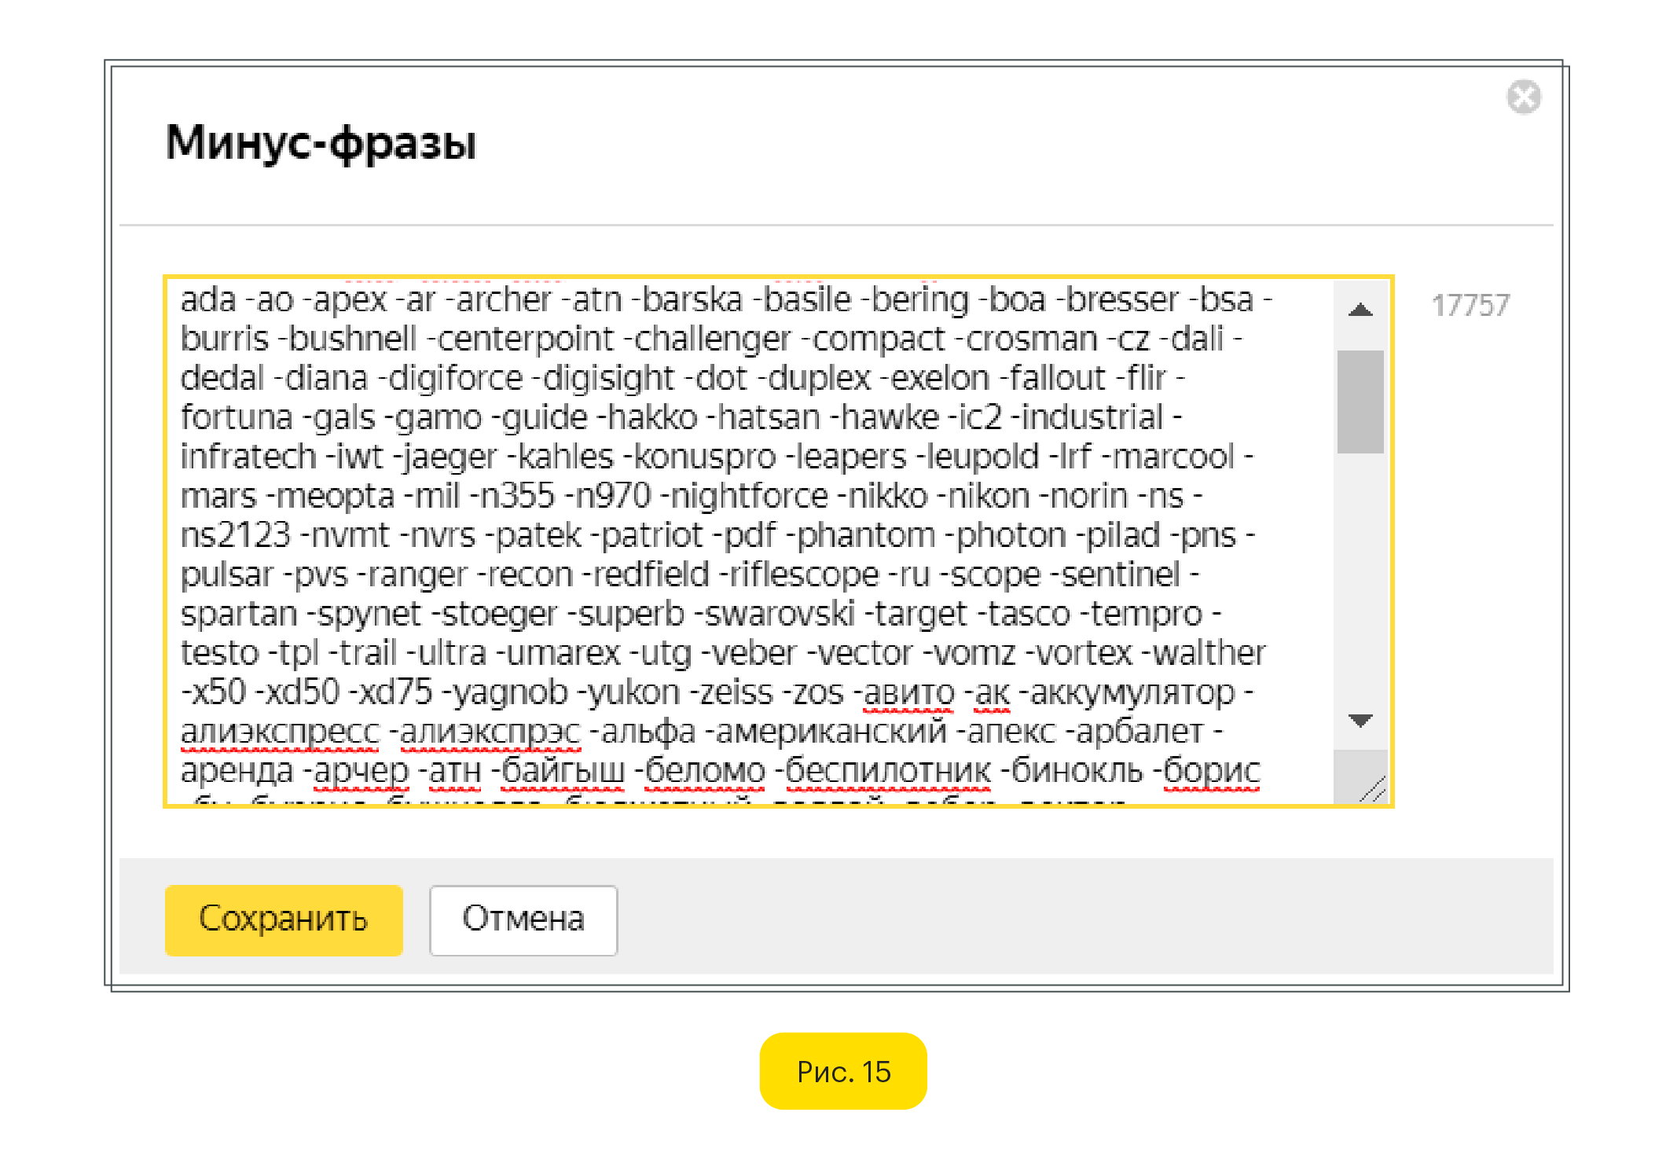Click the word "беспилотник" in text
This screenshot has height=1171, width=1677.
pyautogui.click(x=888, y=771)
